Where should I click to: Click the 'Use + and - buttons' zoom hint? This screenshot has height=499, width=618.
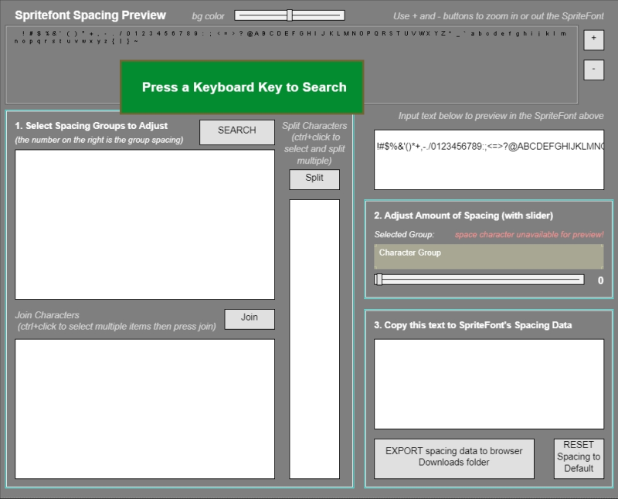[498, 16]
